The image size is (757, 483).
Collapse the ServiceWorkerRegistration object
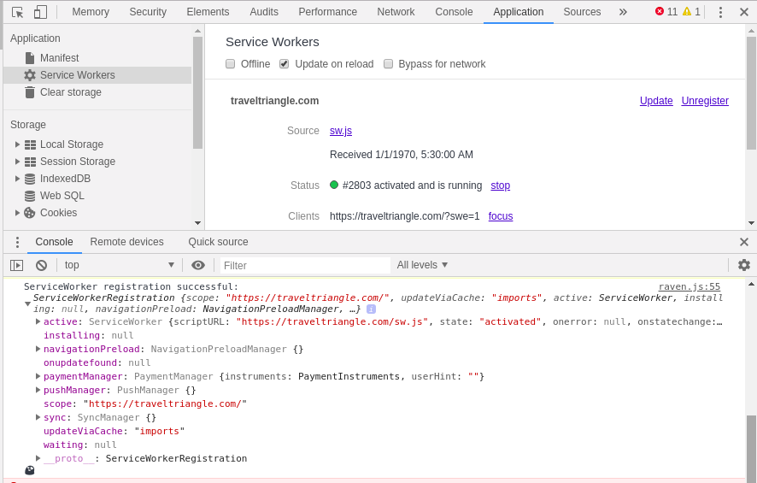27,303
